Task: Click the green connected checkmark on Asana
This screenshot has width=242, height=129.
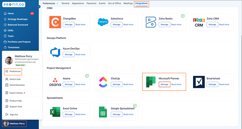Action: click(x=87, y=76)
